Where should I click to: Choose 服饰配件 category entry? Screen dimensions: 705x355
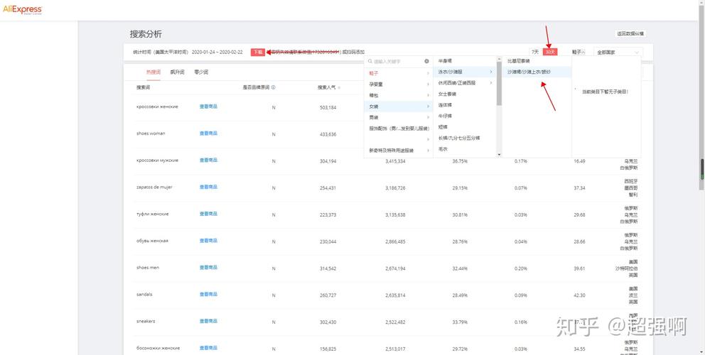[x=399, y=128]
